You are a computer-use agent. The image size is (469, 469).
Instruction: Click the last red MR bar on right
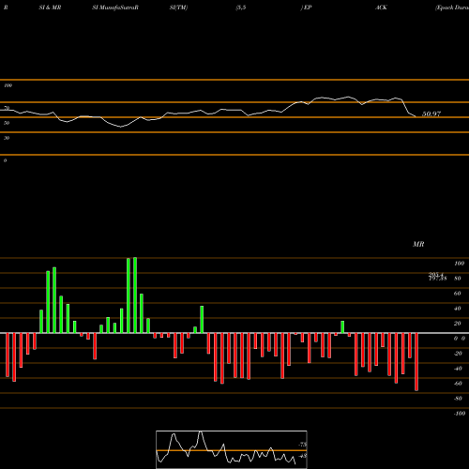click(x=416, y=362)
